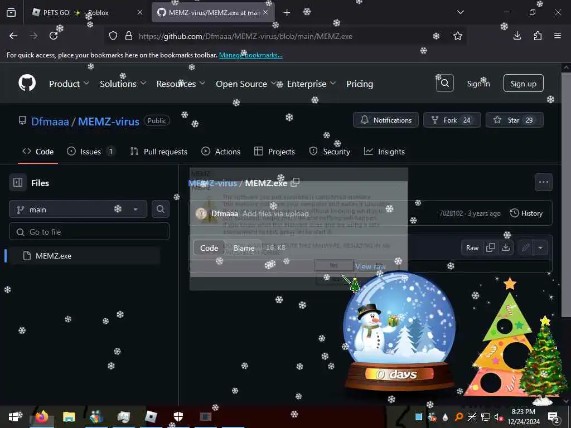Expand the Product menu

point(69,84)
